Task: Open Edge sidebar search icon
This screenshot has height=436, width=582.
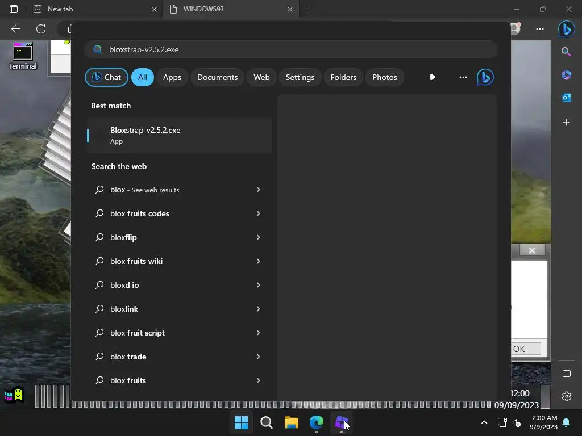Action: click(566, 52)
